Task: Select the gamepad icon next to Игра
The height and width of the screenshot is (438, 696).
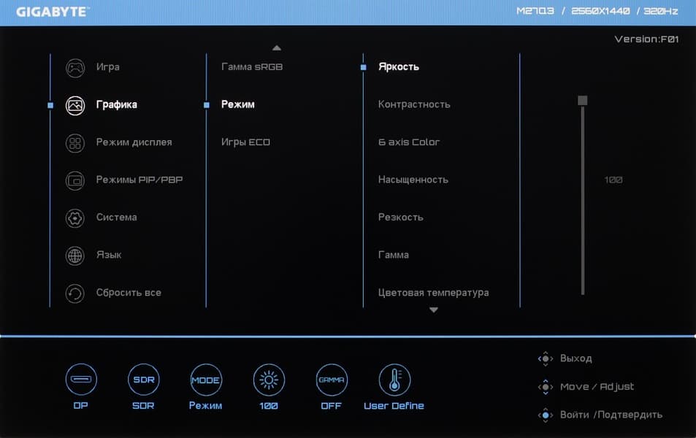Action: 75,69
